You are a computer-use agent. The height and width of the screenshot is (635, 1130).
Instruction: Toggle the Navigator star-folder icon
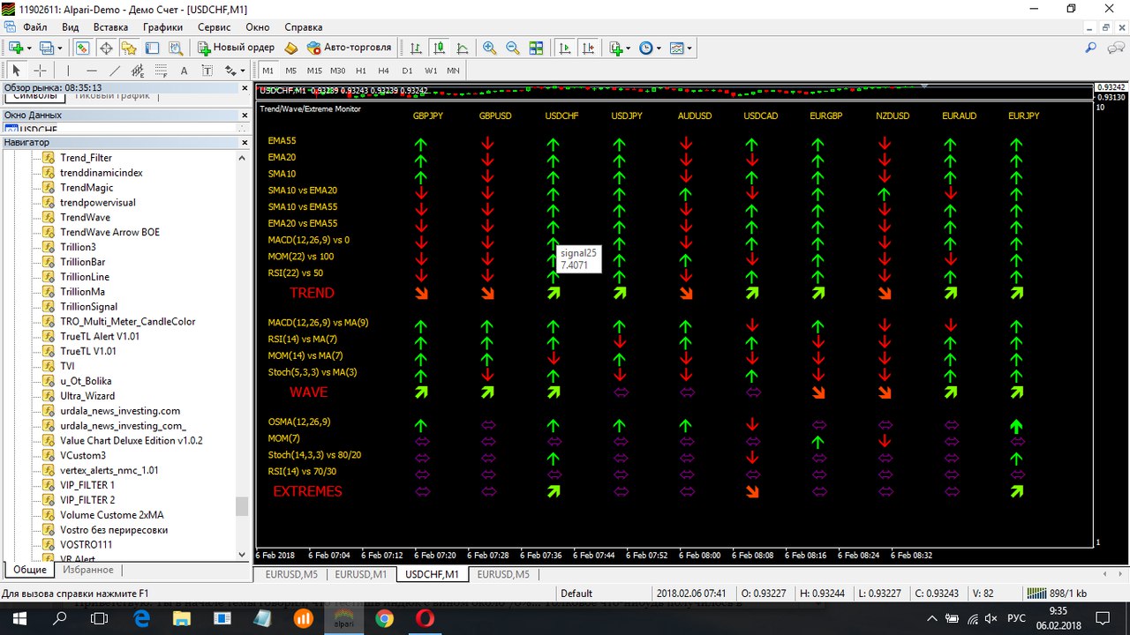click(x=129, y=48)
